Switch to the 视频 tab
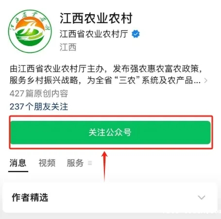The width and height of the screenshot is (221, 219). (47, 163)
